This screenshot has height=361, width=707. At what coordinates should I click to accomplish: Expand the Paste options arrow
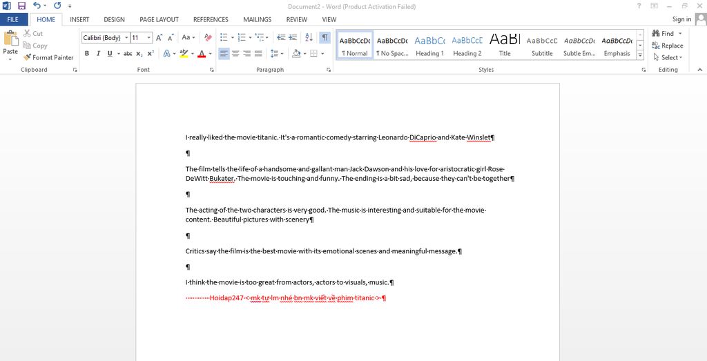(x=10, y=59)
